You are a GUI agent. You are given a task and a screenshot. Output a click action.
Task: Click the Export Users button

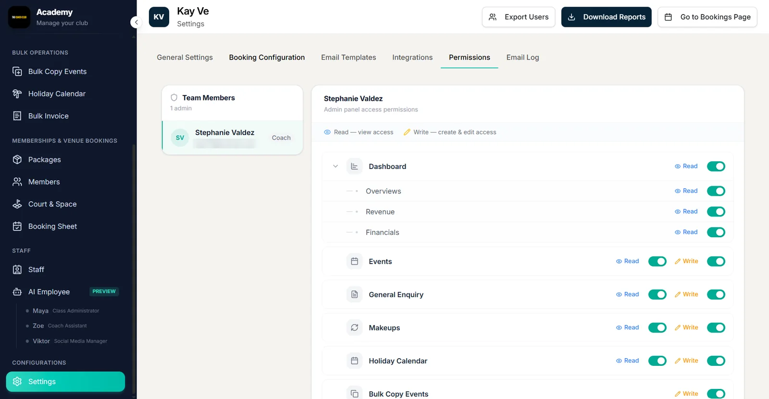[519, 17]
